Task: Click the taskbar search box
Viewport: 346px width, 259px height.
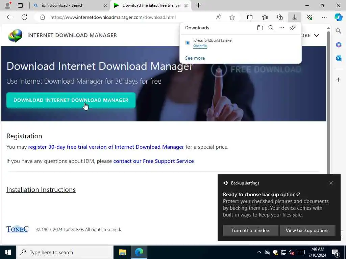Action: (x=65, y=252)
